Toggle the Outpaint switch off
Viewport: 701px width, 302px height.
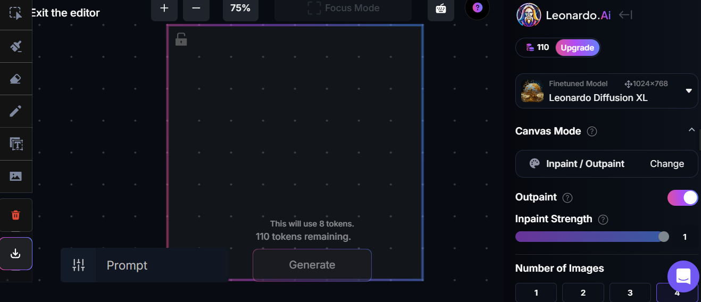pyautogui.click(x=682, y=198)
